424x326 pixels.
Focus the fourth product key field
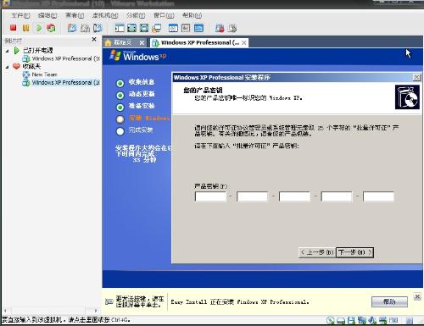(x=337, y=196)
